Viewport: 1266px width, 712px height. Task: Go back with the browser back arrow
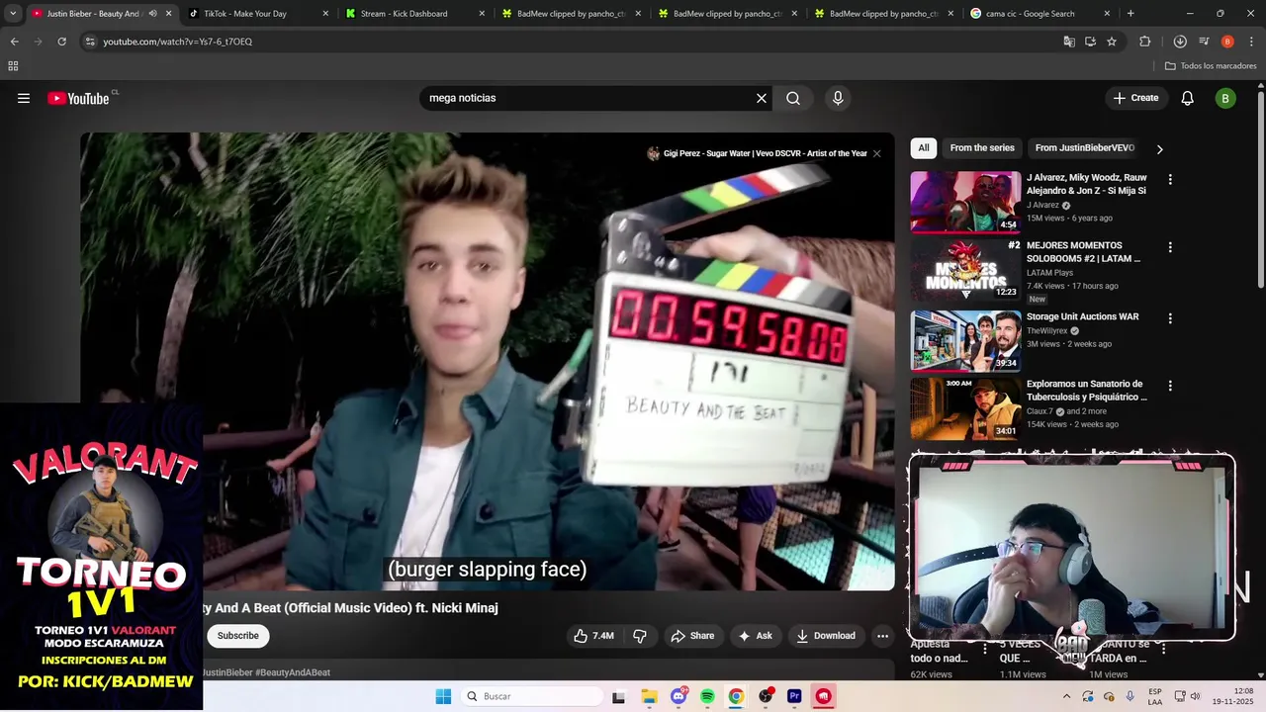(14, 42)
